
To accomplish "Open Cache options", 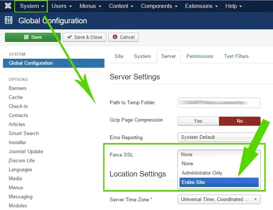I will pos(16,97).
